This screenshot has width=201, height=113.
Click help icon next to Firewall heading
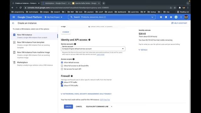point(72,76)
